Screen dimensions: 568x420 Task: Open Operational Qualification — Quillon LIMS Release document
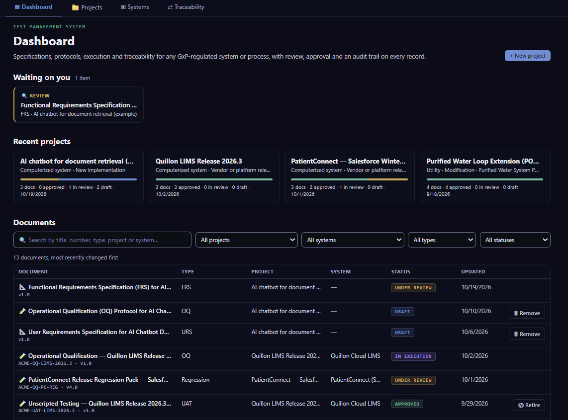pos(99,356)
